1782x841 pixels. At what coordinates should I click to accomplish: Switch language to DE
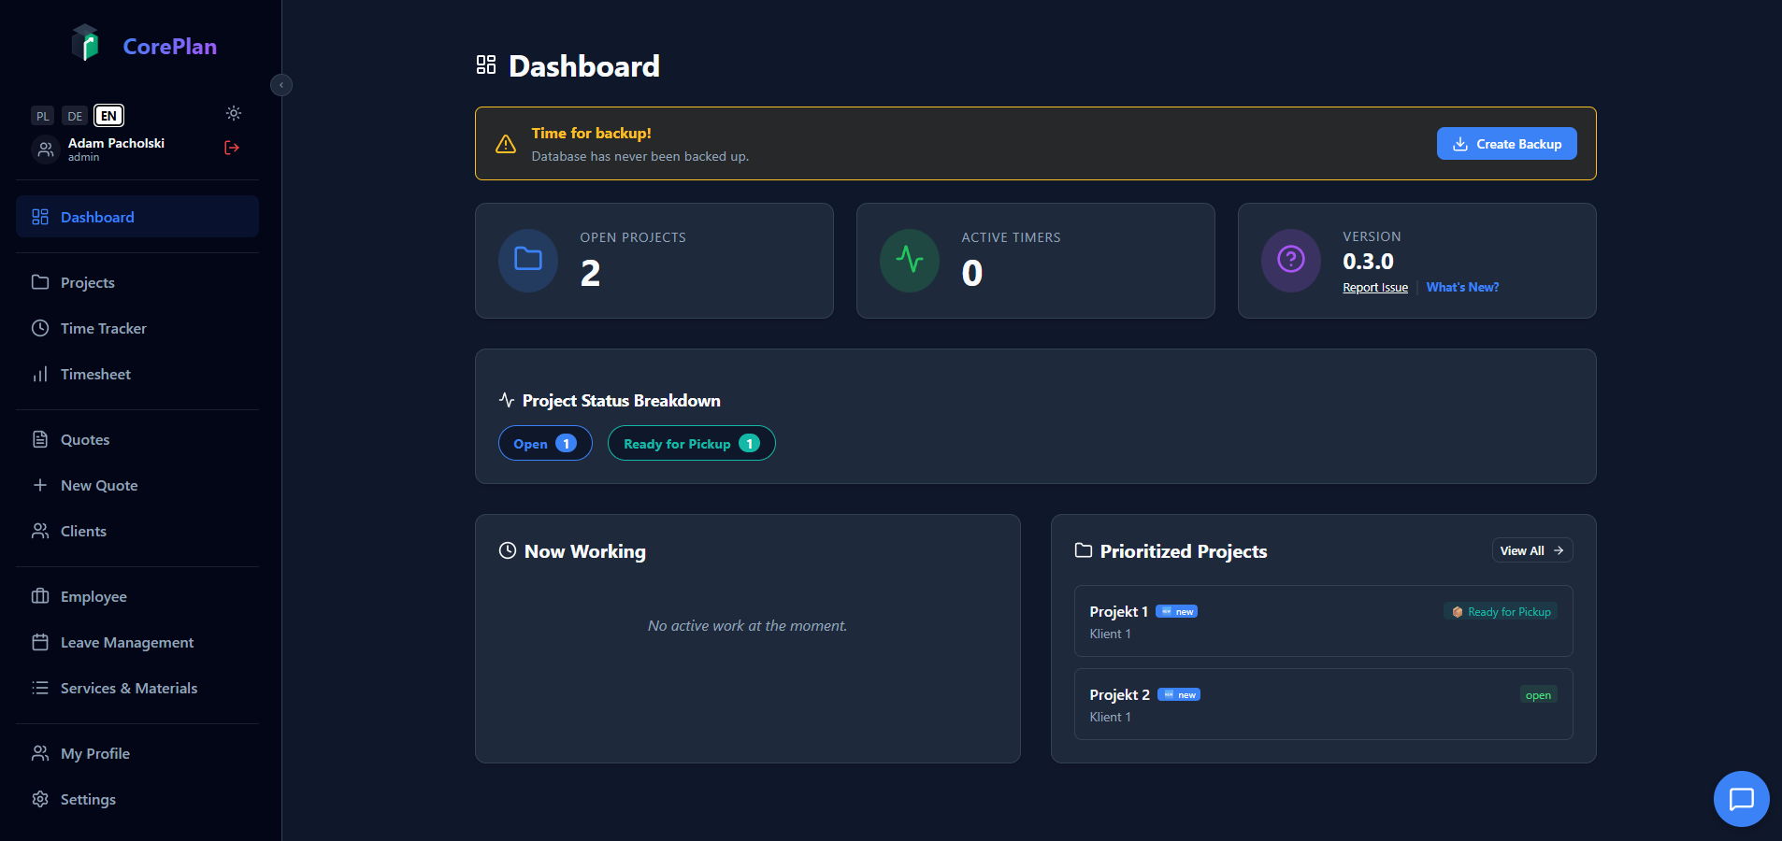75,115
